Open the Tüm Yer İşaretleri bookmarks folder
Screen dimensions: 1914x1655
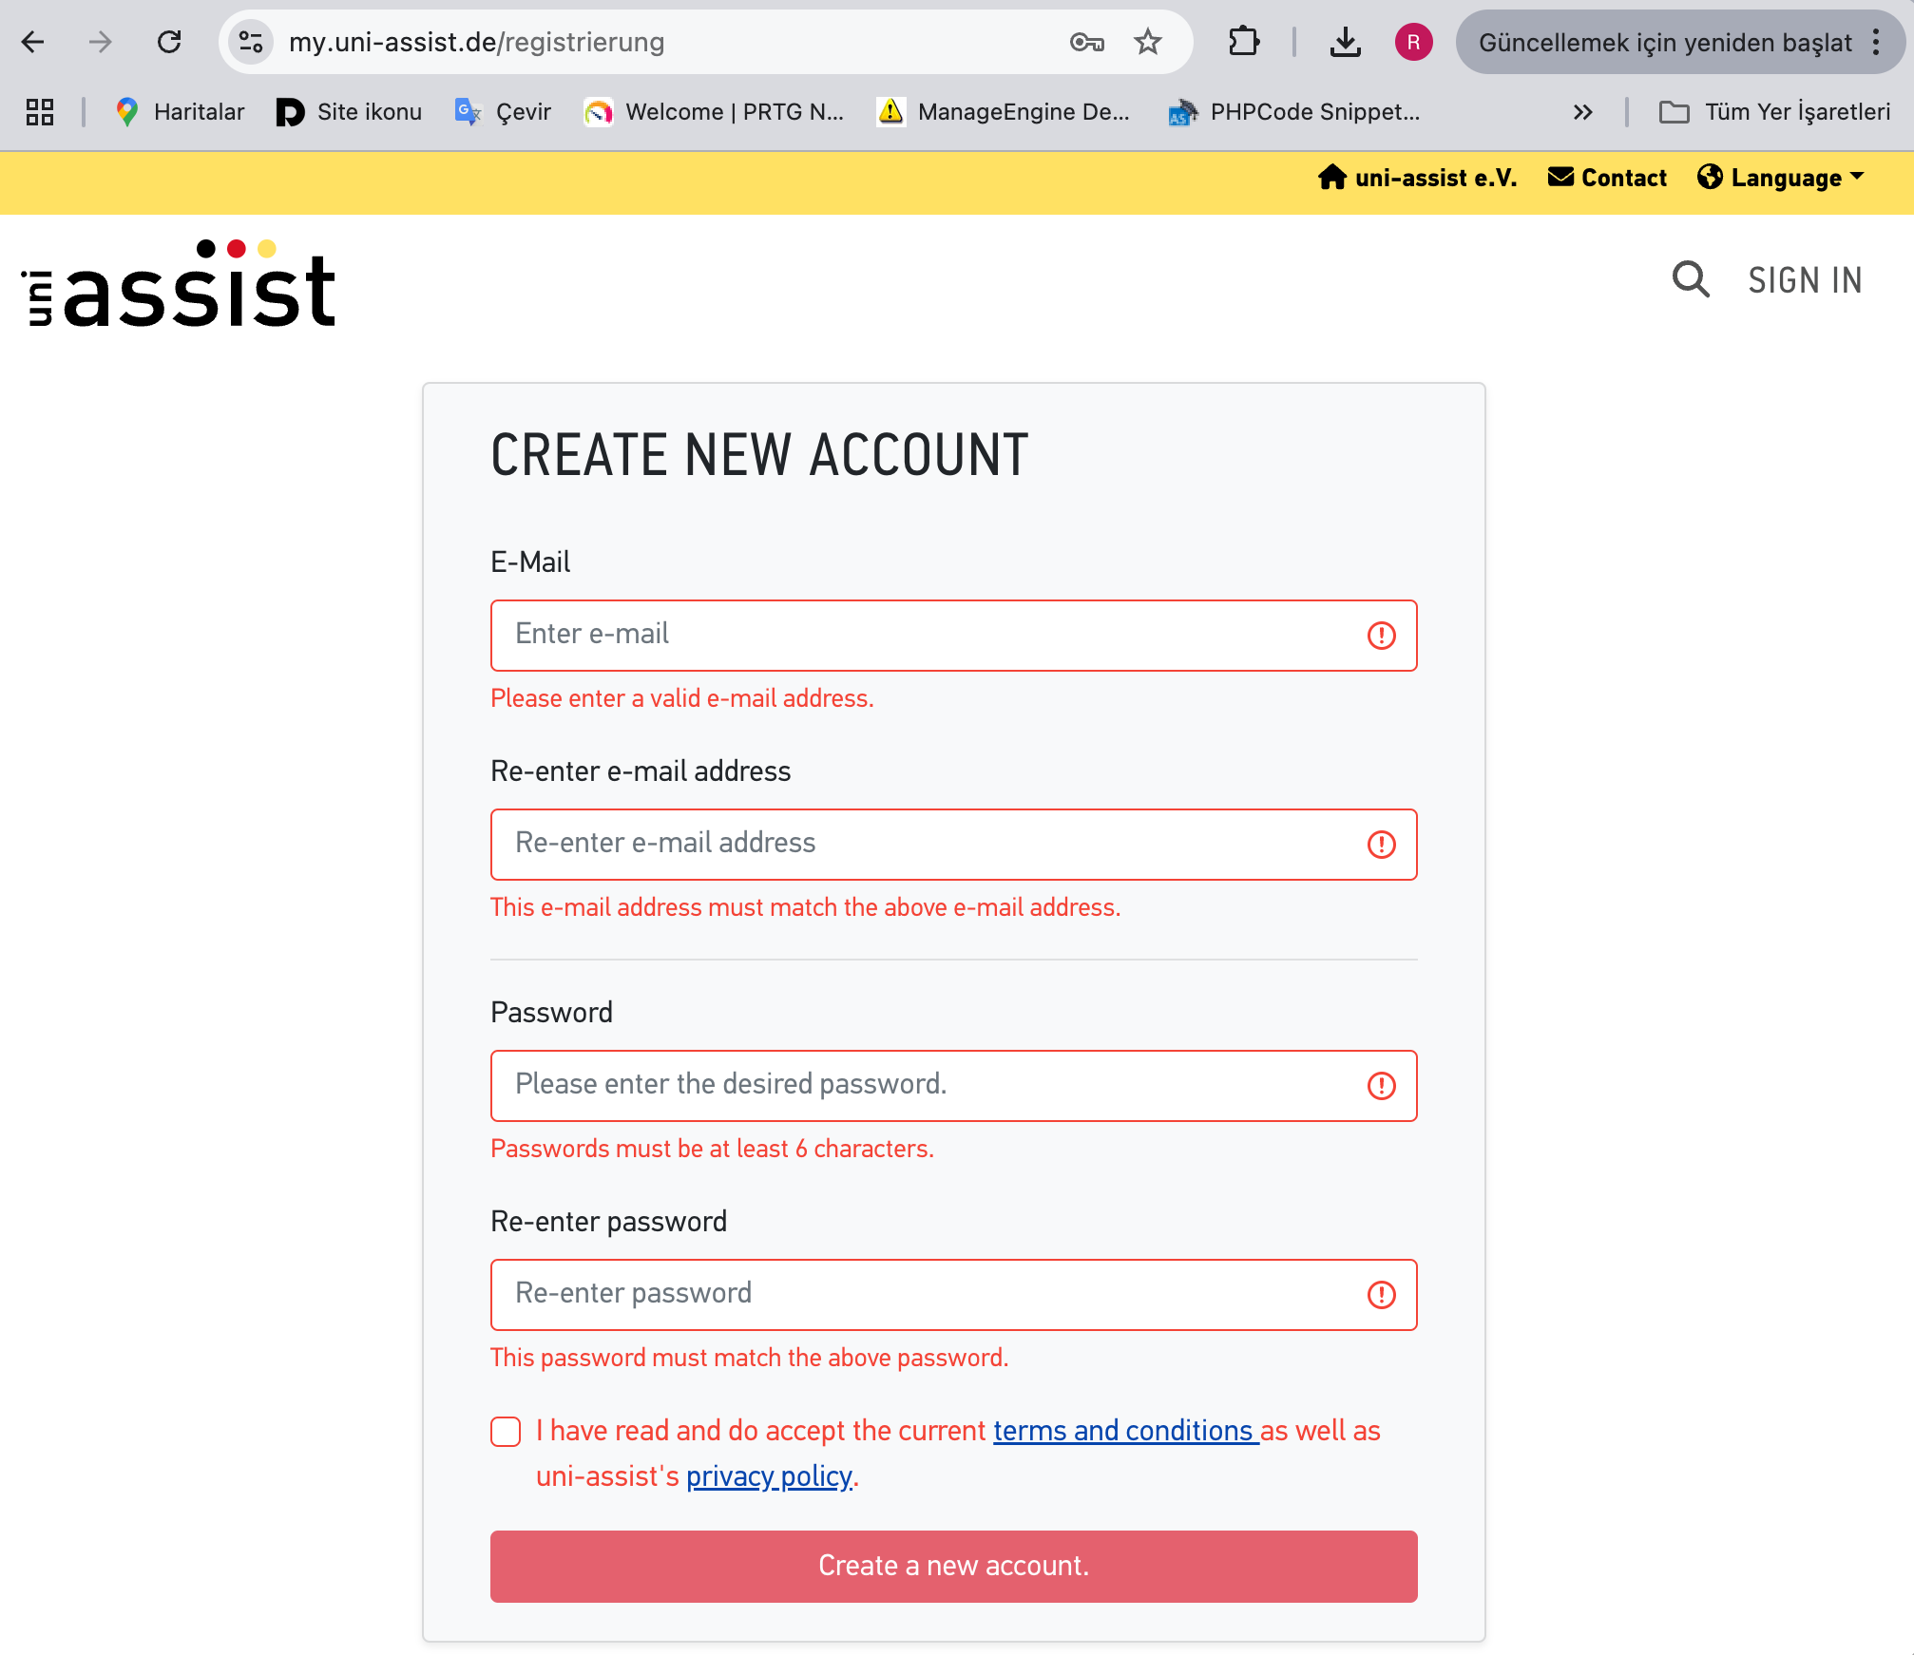pyautogui.click(x=1774, y=112)
